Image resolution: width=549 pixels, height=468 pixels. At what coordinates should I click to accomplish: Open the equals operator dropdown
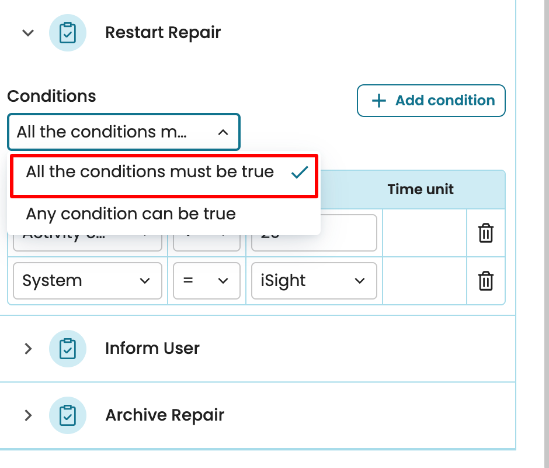point(206,281)
